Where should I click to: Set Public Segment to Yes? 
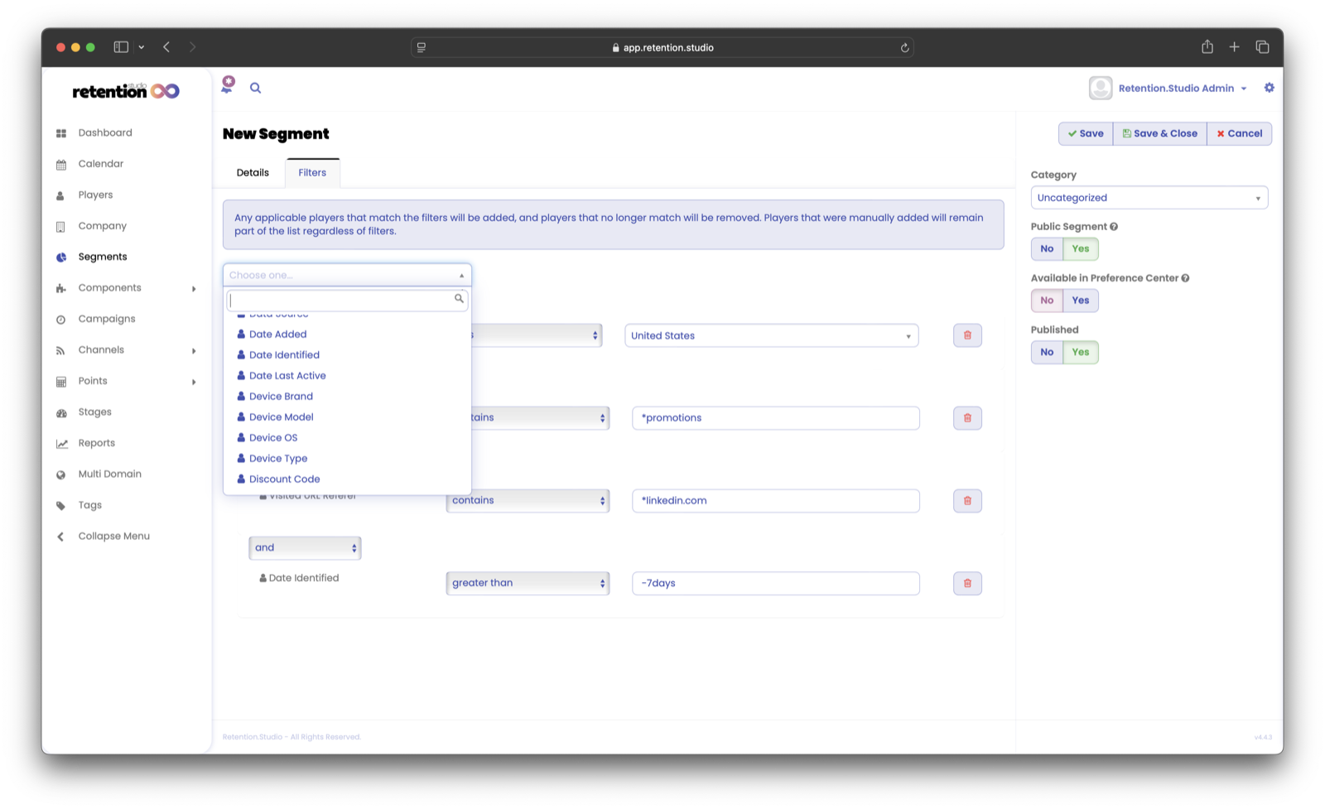1081,248
